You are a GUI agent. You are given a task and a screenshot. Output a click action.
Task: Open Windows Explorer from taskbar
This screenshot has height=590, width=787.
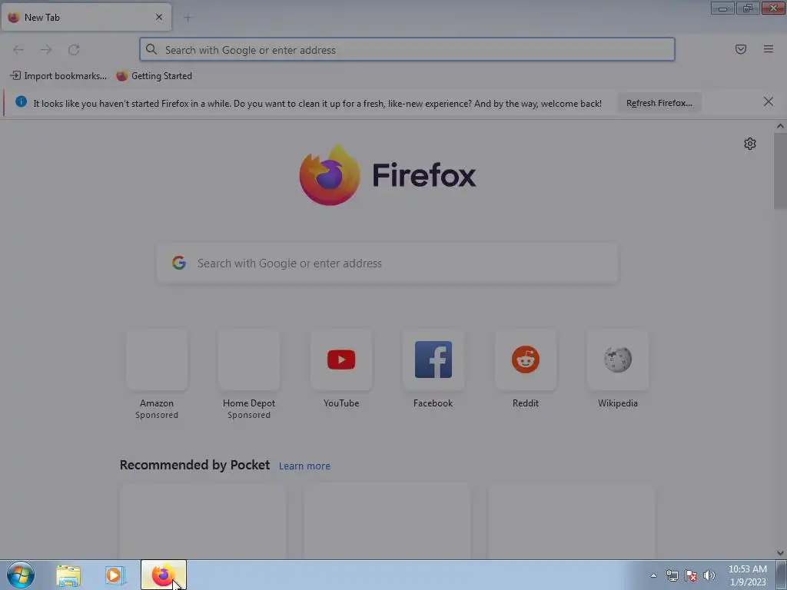pos(68,575)
